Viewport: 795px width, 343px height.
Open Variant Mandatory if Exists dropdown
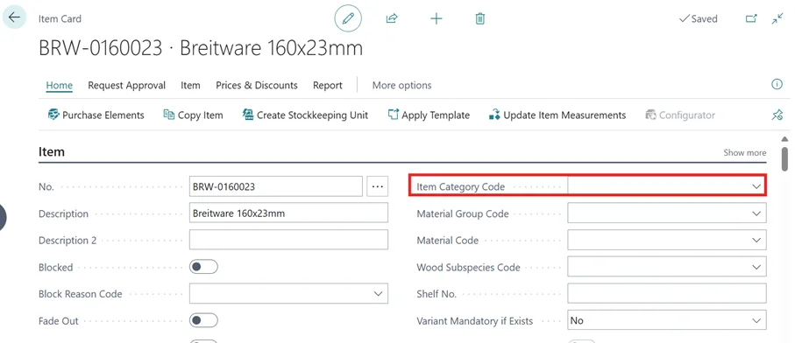coord(756,320)
